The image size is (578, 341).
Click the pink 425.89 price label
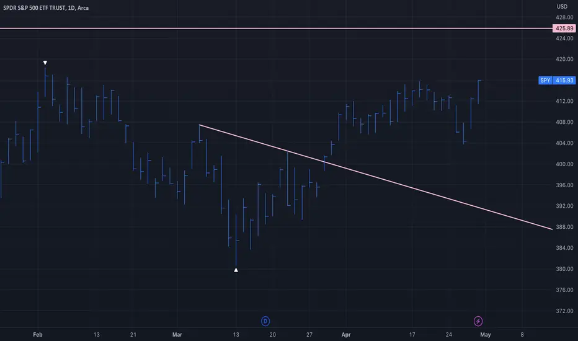564,29
